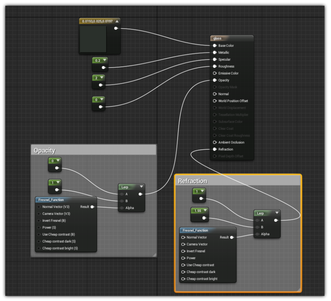Click the Invert Fresnel pin in Refraction group
331x301 pixels.
(x=183, y=251)
